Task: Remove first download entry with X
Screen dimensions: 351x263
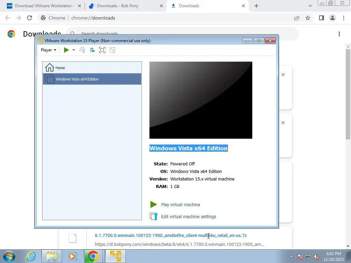Action: [283, 75]
